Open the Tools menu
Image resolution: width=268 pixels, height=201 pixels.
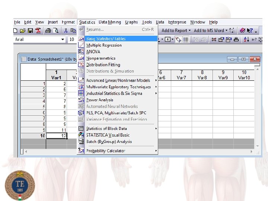(147, 22)
